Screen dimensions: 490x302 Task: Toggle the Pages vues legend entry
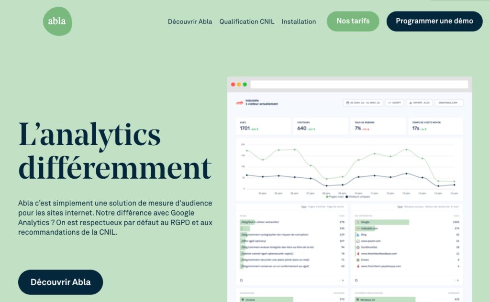coord(334,197)
